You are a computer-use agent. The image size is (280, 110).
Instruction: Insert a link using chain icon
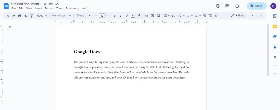coord(147,16)
